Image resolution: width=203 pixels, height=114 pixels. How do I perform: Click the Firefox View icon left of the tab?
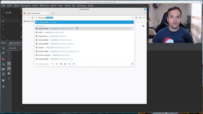[24, 13]
